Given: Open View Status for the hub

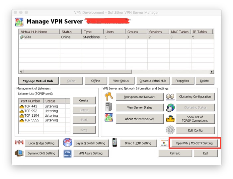Looking at the screenshot, I should tap(121, 81).
